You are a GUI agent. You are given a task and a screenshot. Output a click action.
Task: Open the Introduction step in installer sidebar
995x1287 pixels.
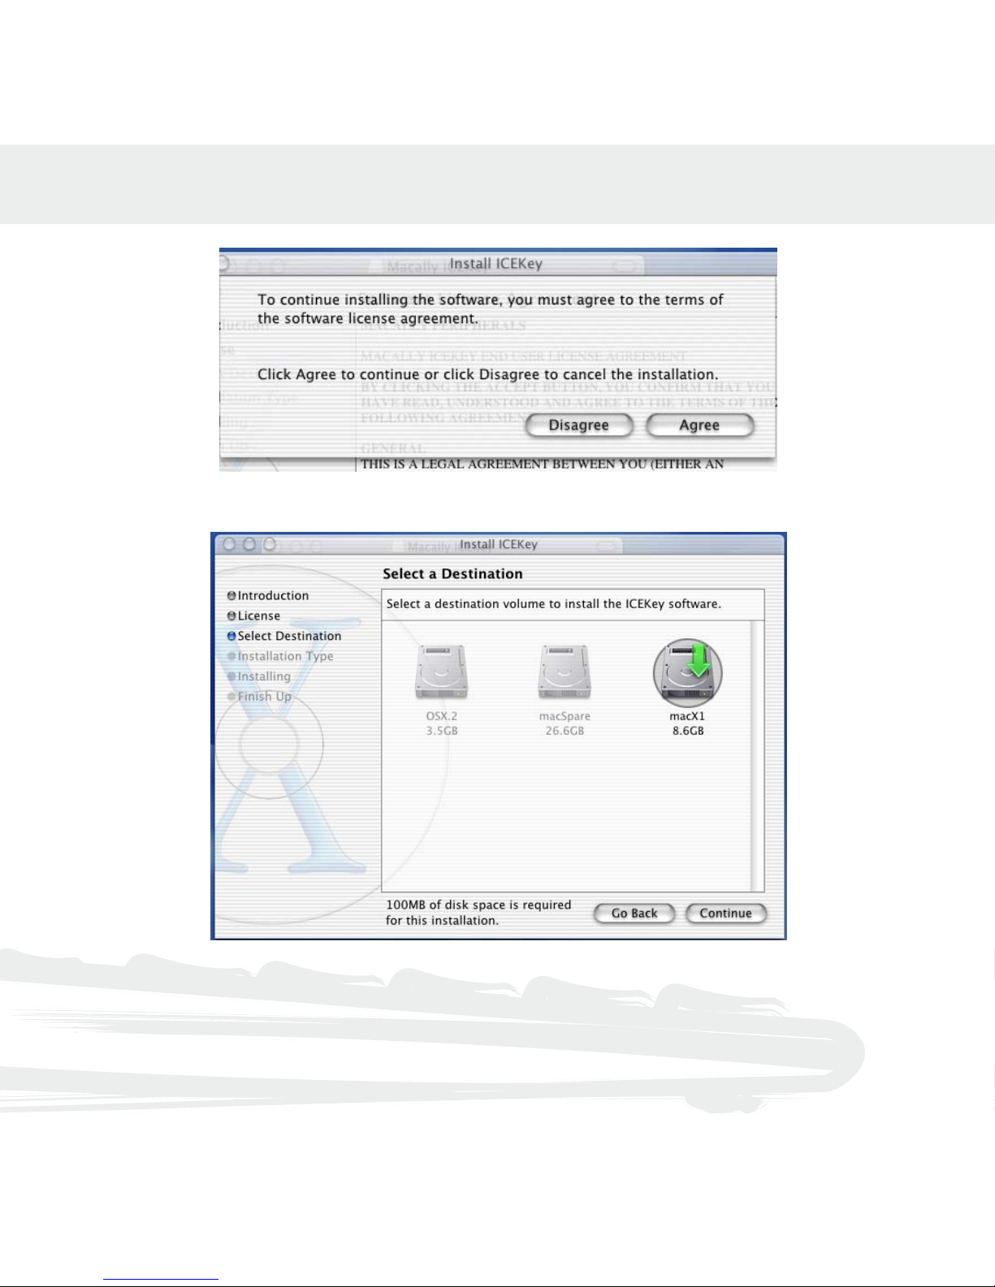coord(273,596)
